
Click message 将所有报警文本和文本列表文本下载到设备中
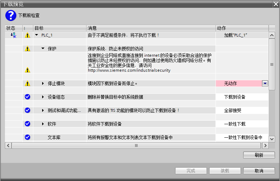[x=130, y=137]
